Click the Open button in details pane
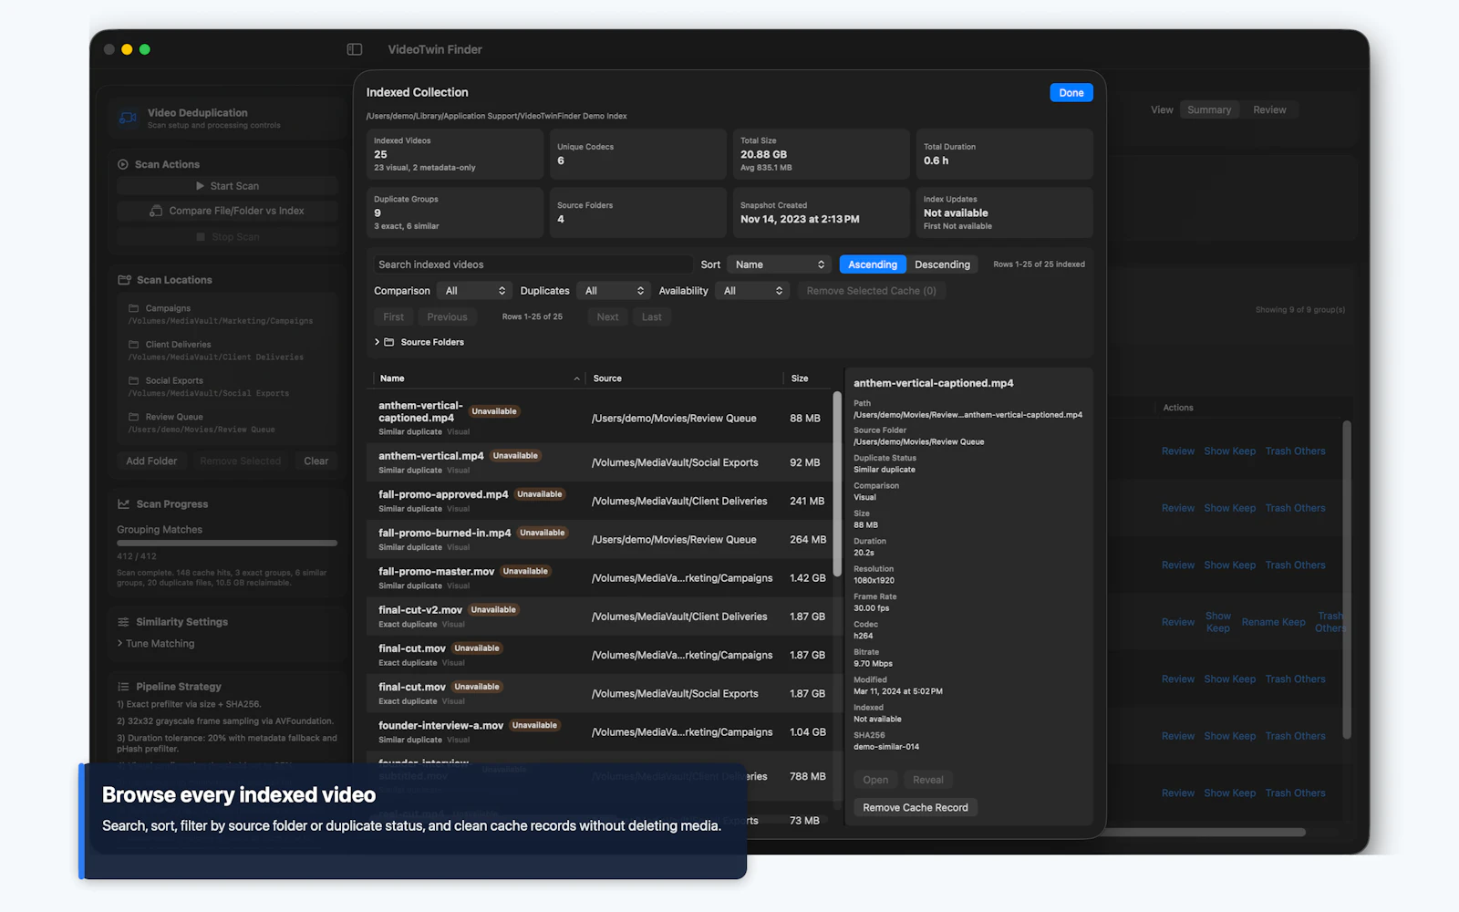This screenshot has height=912, width=1459. pos(875,780)
